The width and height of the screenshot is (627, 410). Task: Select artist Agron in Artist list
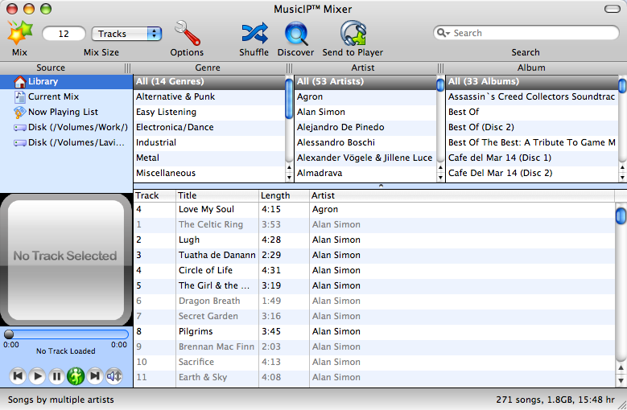pyautogui.click(x=365, y=96)
